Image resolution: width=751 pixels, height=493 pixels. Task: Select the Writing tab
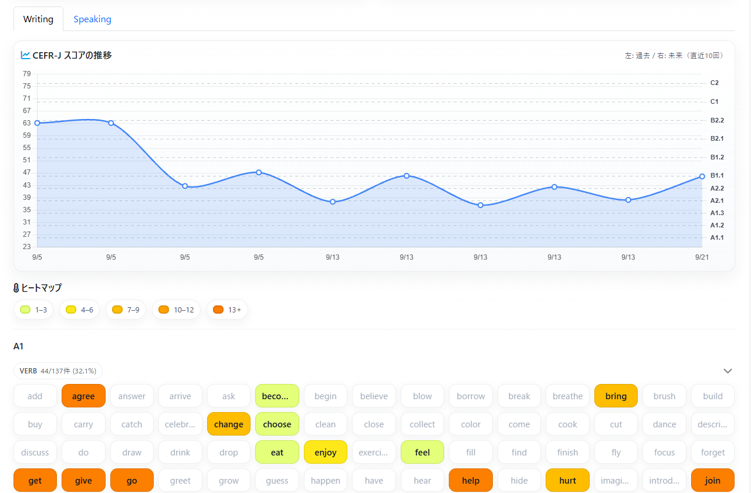click(38, 19)
